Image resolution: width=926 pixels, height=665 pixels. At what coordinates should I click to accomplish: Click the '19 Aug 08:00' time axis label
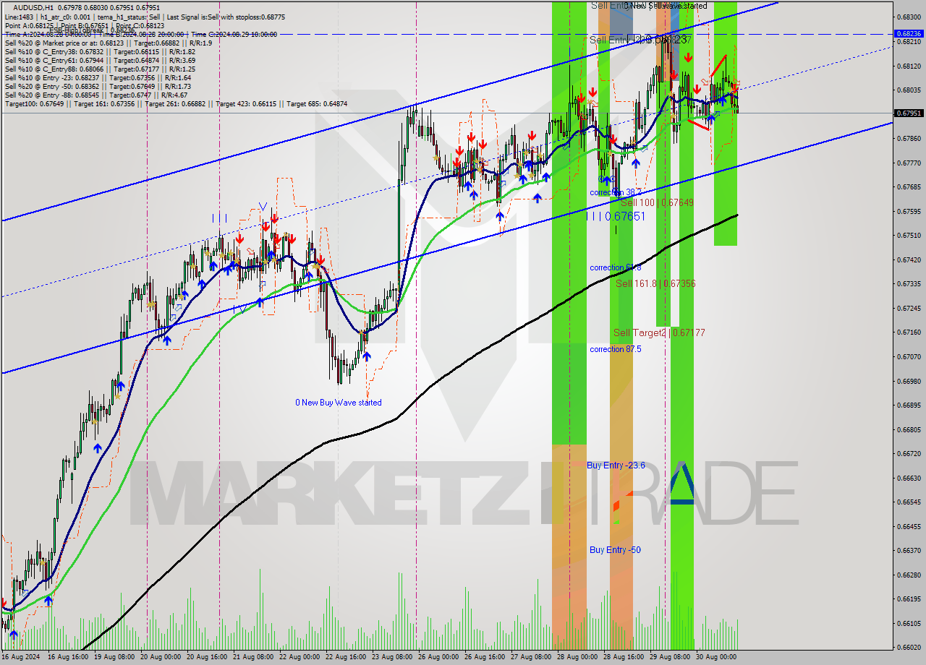[114, 657]
